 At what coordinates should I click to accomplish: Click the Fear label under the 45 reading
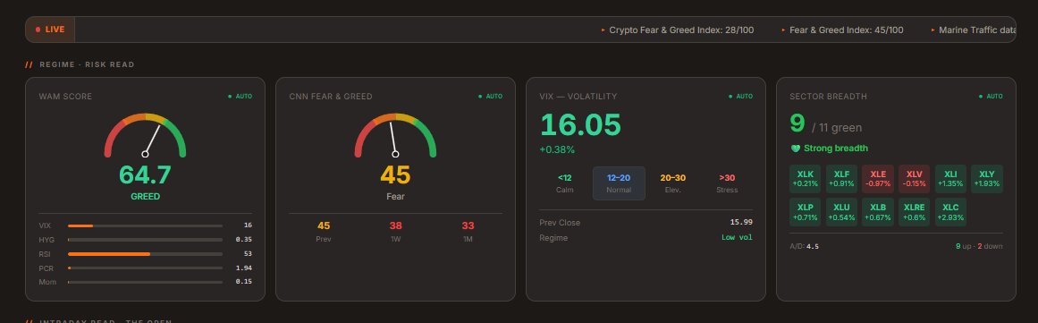[x=395, y=197]
